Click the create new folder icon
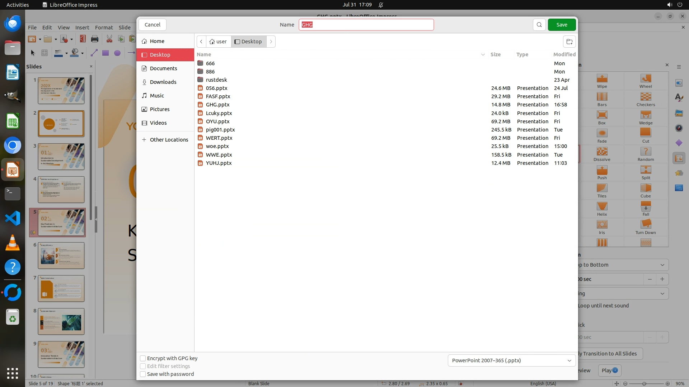 [569, 42]
